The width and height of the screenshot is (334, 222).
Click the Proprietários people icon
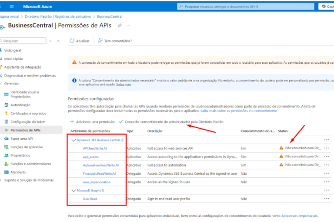[7, 156]
